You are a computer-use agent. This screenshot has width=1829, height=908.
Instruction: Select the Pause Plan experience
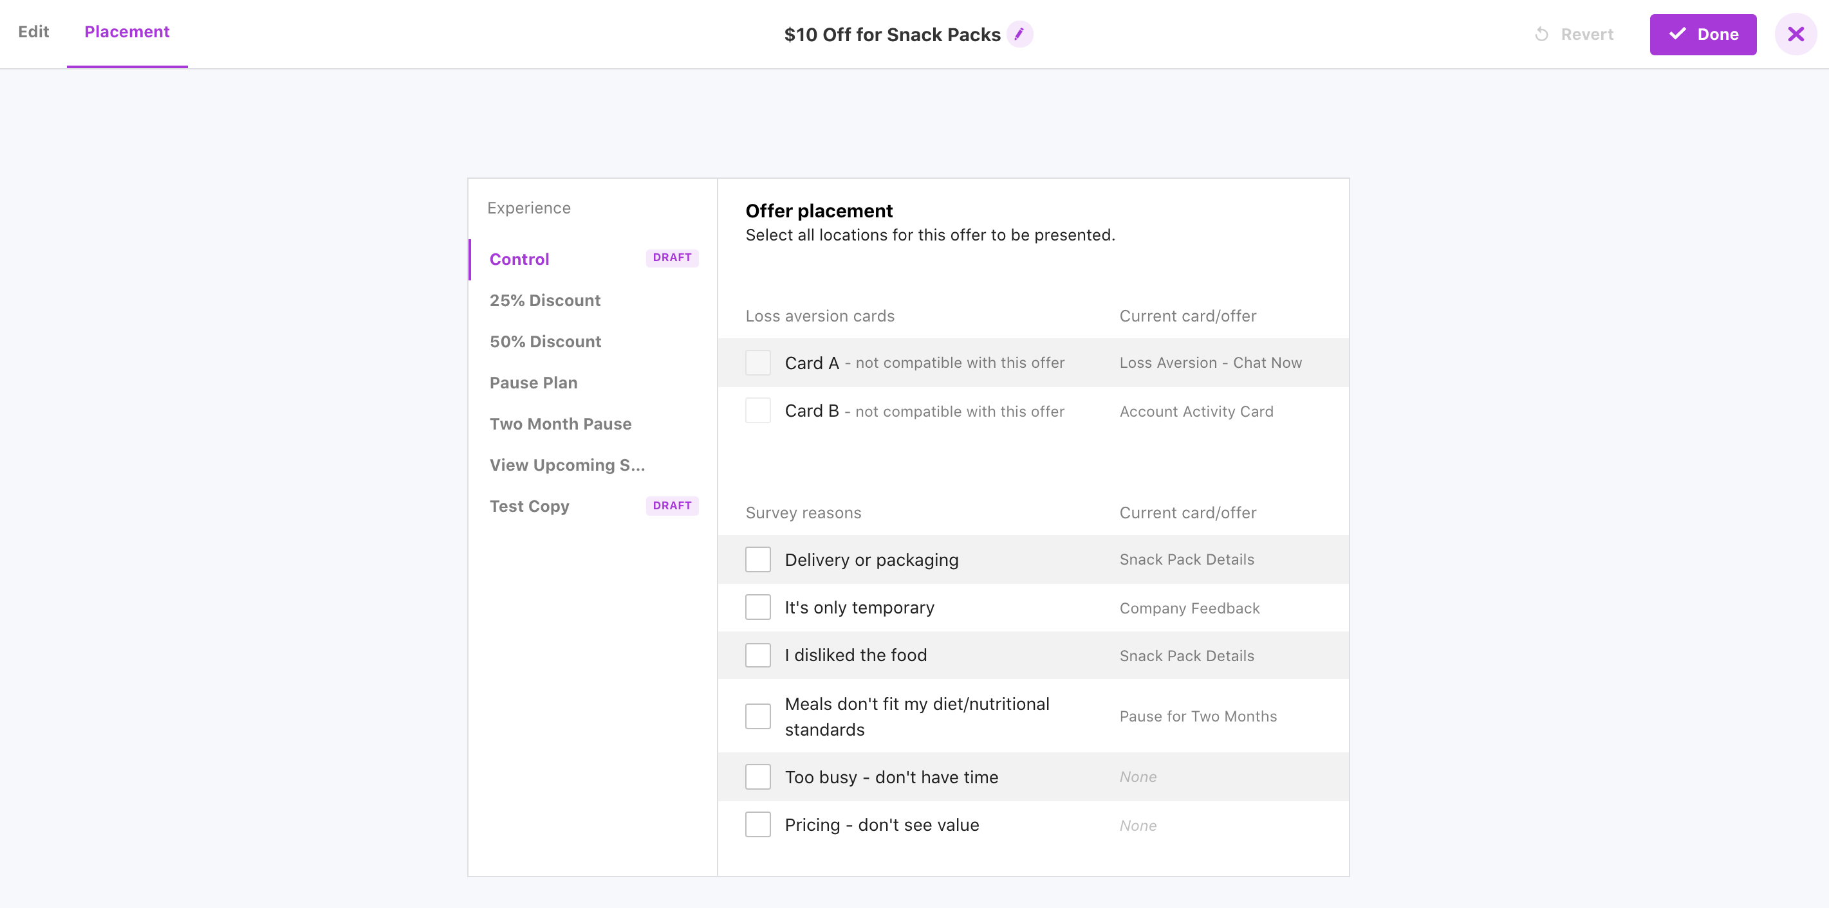(x=534, y=383)
